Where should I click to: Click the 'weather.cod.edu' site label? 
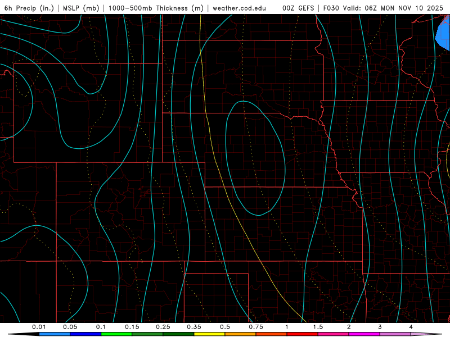[x=239, y=8]
